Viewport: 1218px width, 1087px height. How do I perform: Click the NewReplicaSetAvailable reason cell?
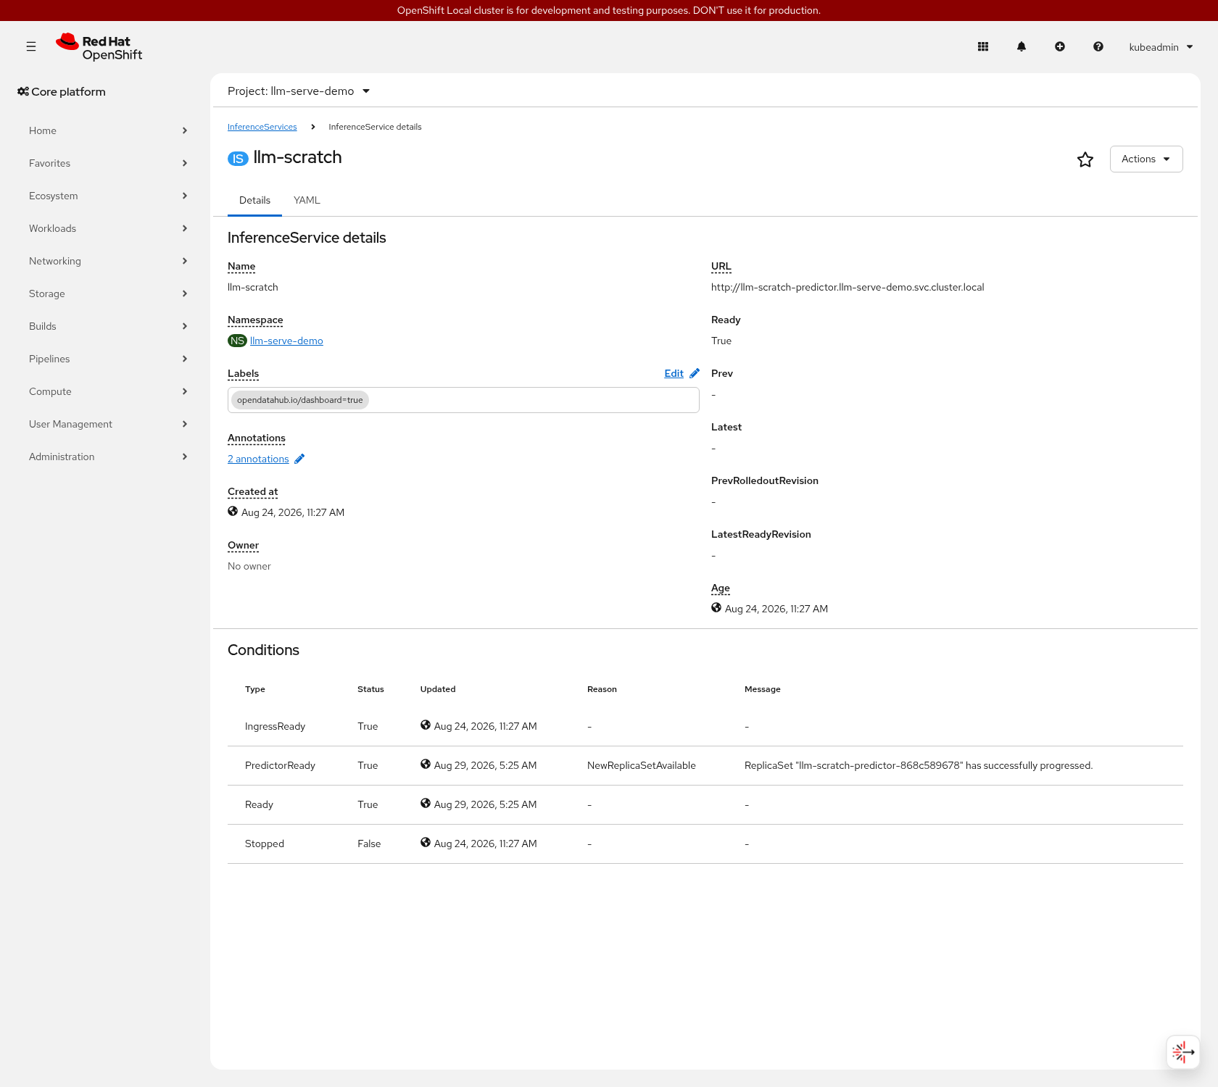[x=642, y=765]
